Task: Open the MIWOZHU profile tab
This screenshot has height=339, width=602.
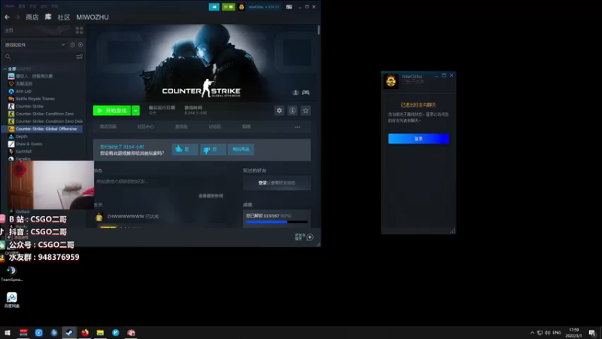Action: pos(92,17)
